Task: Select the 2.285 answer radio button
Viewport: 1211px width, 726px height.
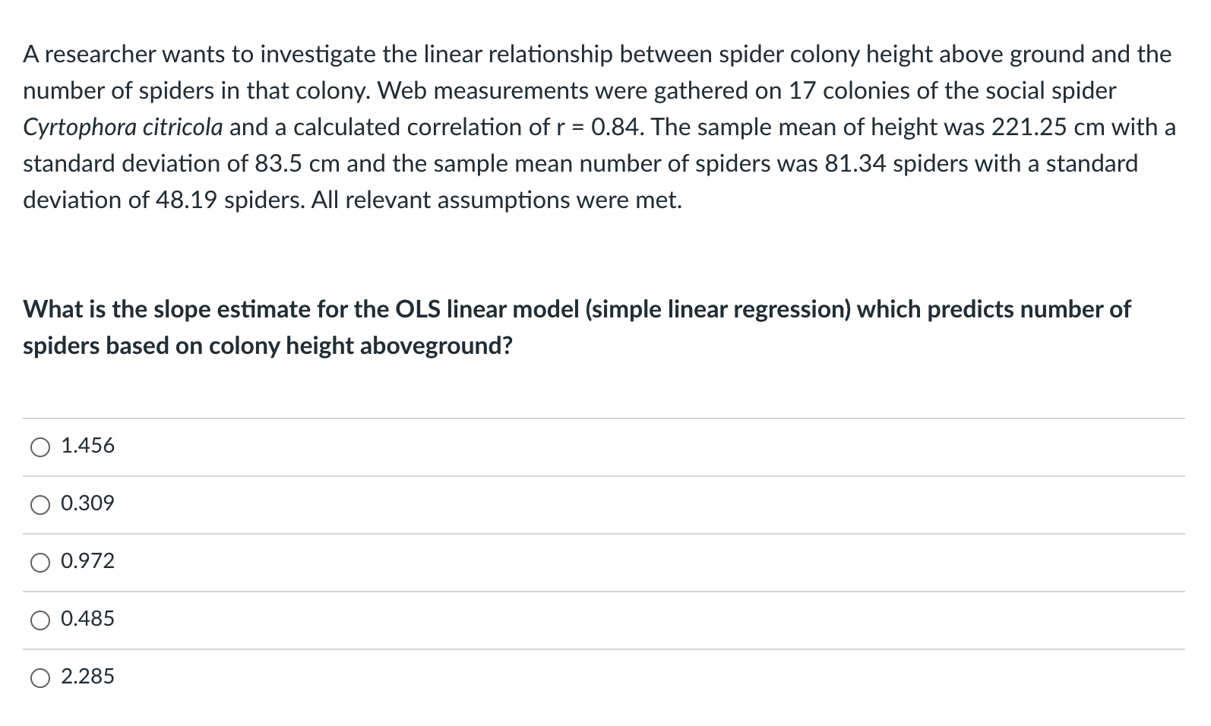Action: (40, 678)
